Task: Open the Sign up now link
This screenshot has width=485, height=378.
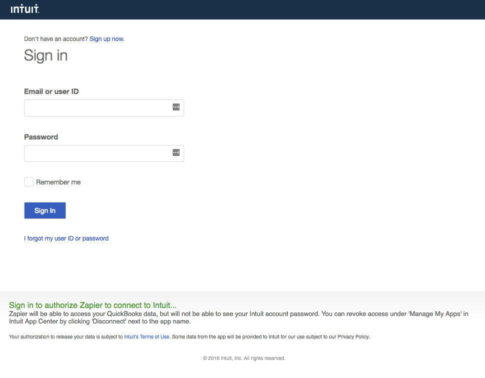Action: click(107, 39)
